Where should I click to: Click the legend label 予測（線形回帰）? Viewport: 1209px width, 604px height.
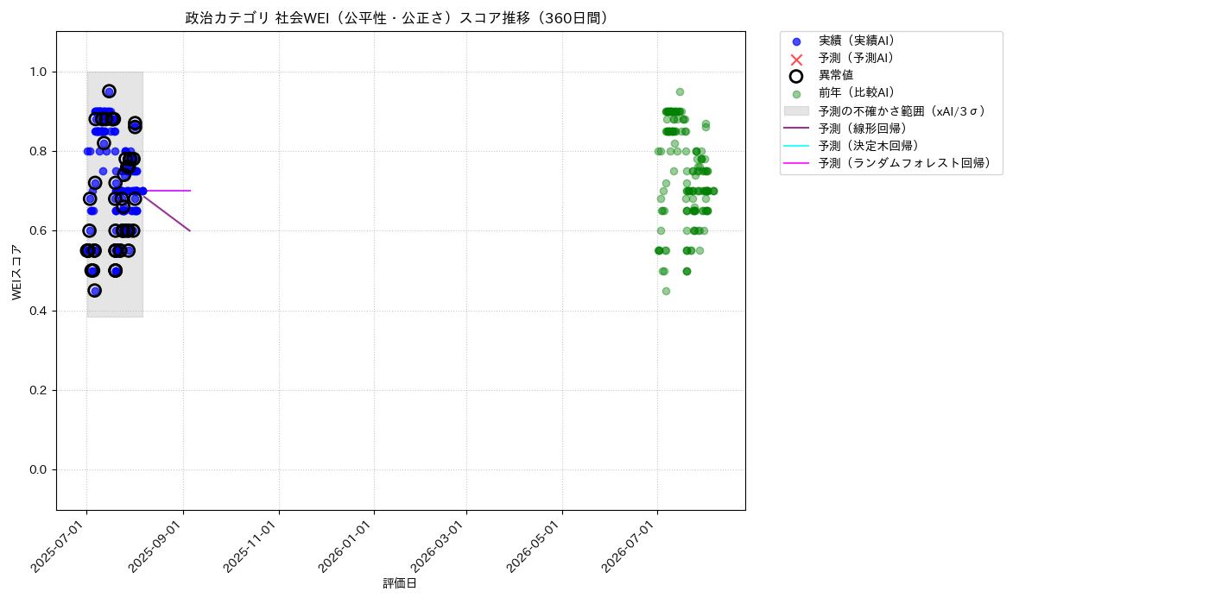(863, 128)
